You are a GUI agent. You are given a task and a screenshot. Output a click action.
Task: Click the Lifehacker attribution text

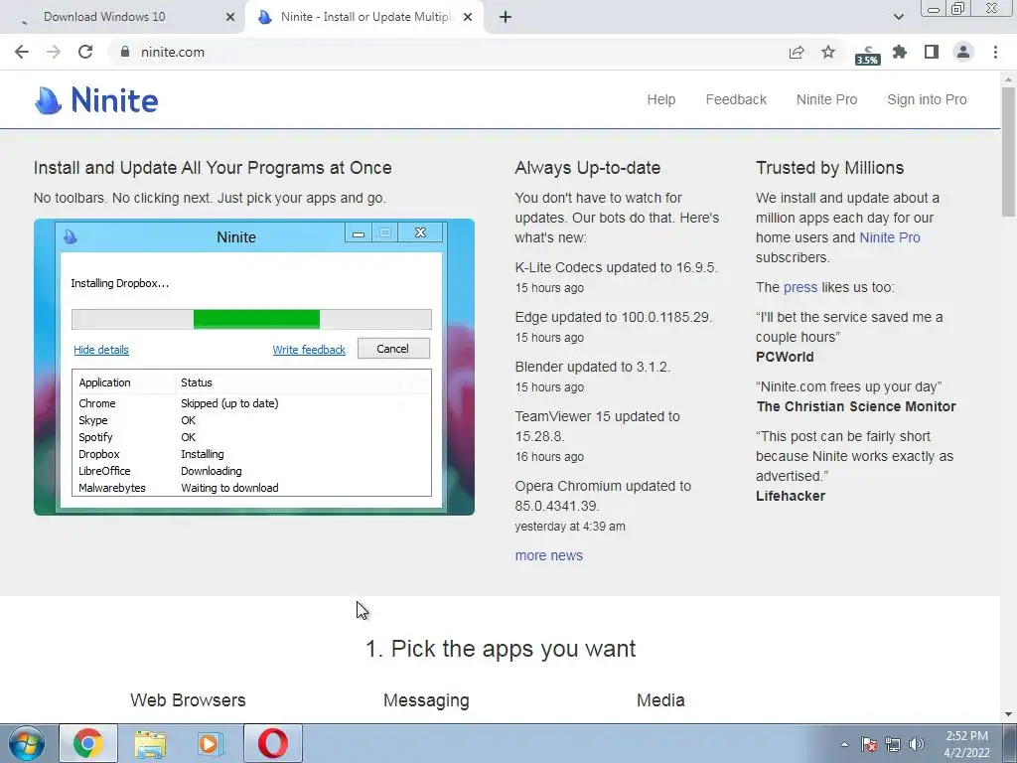click(x=790, y=496)
